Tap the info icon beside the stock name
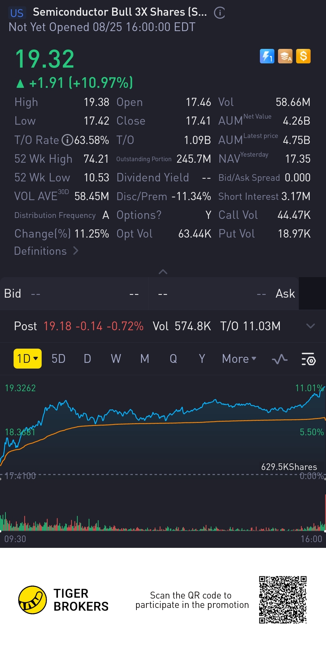Screen dimensions: 326x652 point(219,13)
